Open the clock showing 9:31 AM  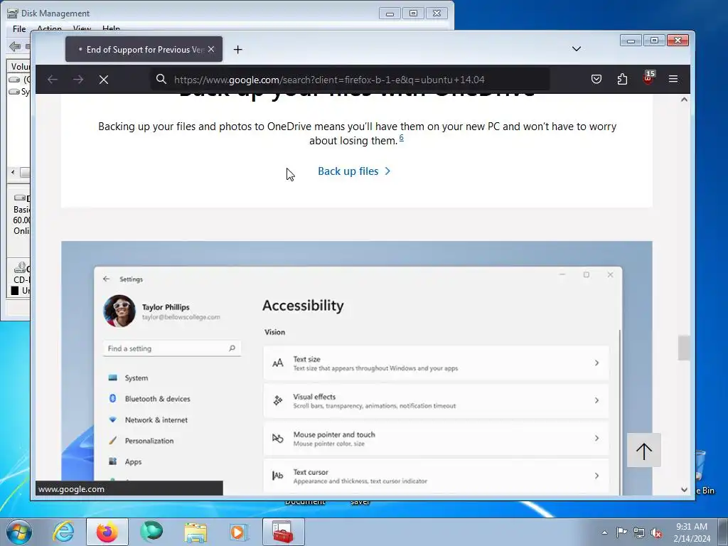coord(692,532)
